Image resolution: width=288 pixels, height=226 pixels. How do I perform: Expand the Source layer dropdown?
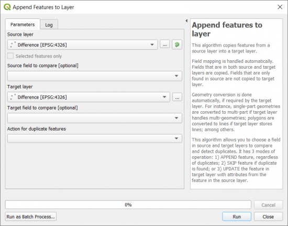point(82,45)
